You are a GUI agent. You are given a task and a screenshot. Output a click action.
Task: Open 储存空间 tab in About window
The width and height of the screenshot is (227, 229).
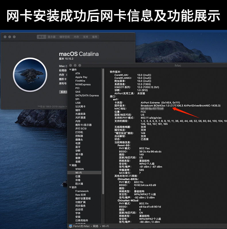tap(64, 37)
